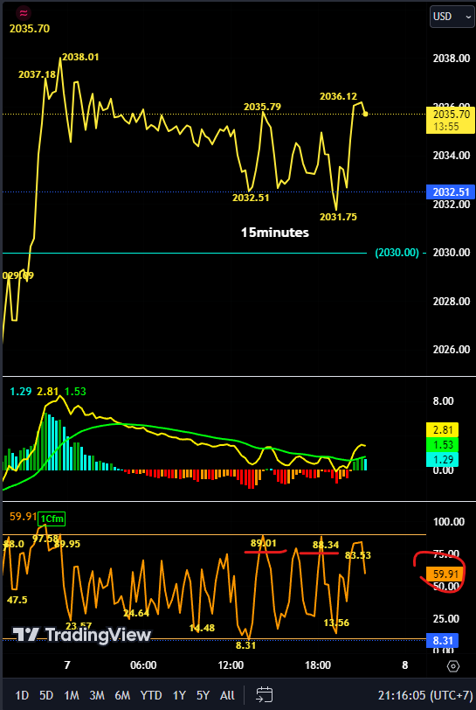The height and width of the screenshot is (710, 476).
Task: Click the 06:00 time axis label
Action: point(143,665)
